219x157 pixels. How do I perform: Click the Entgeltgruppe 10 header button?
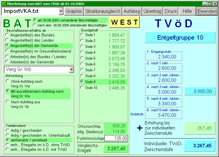pos(180,38)
